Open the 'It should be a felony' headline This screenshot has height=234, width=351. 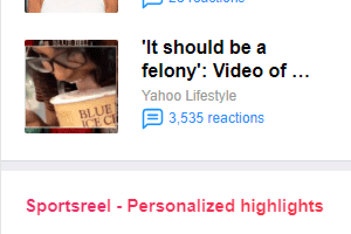tap(225, 59)
